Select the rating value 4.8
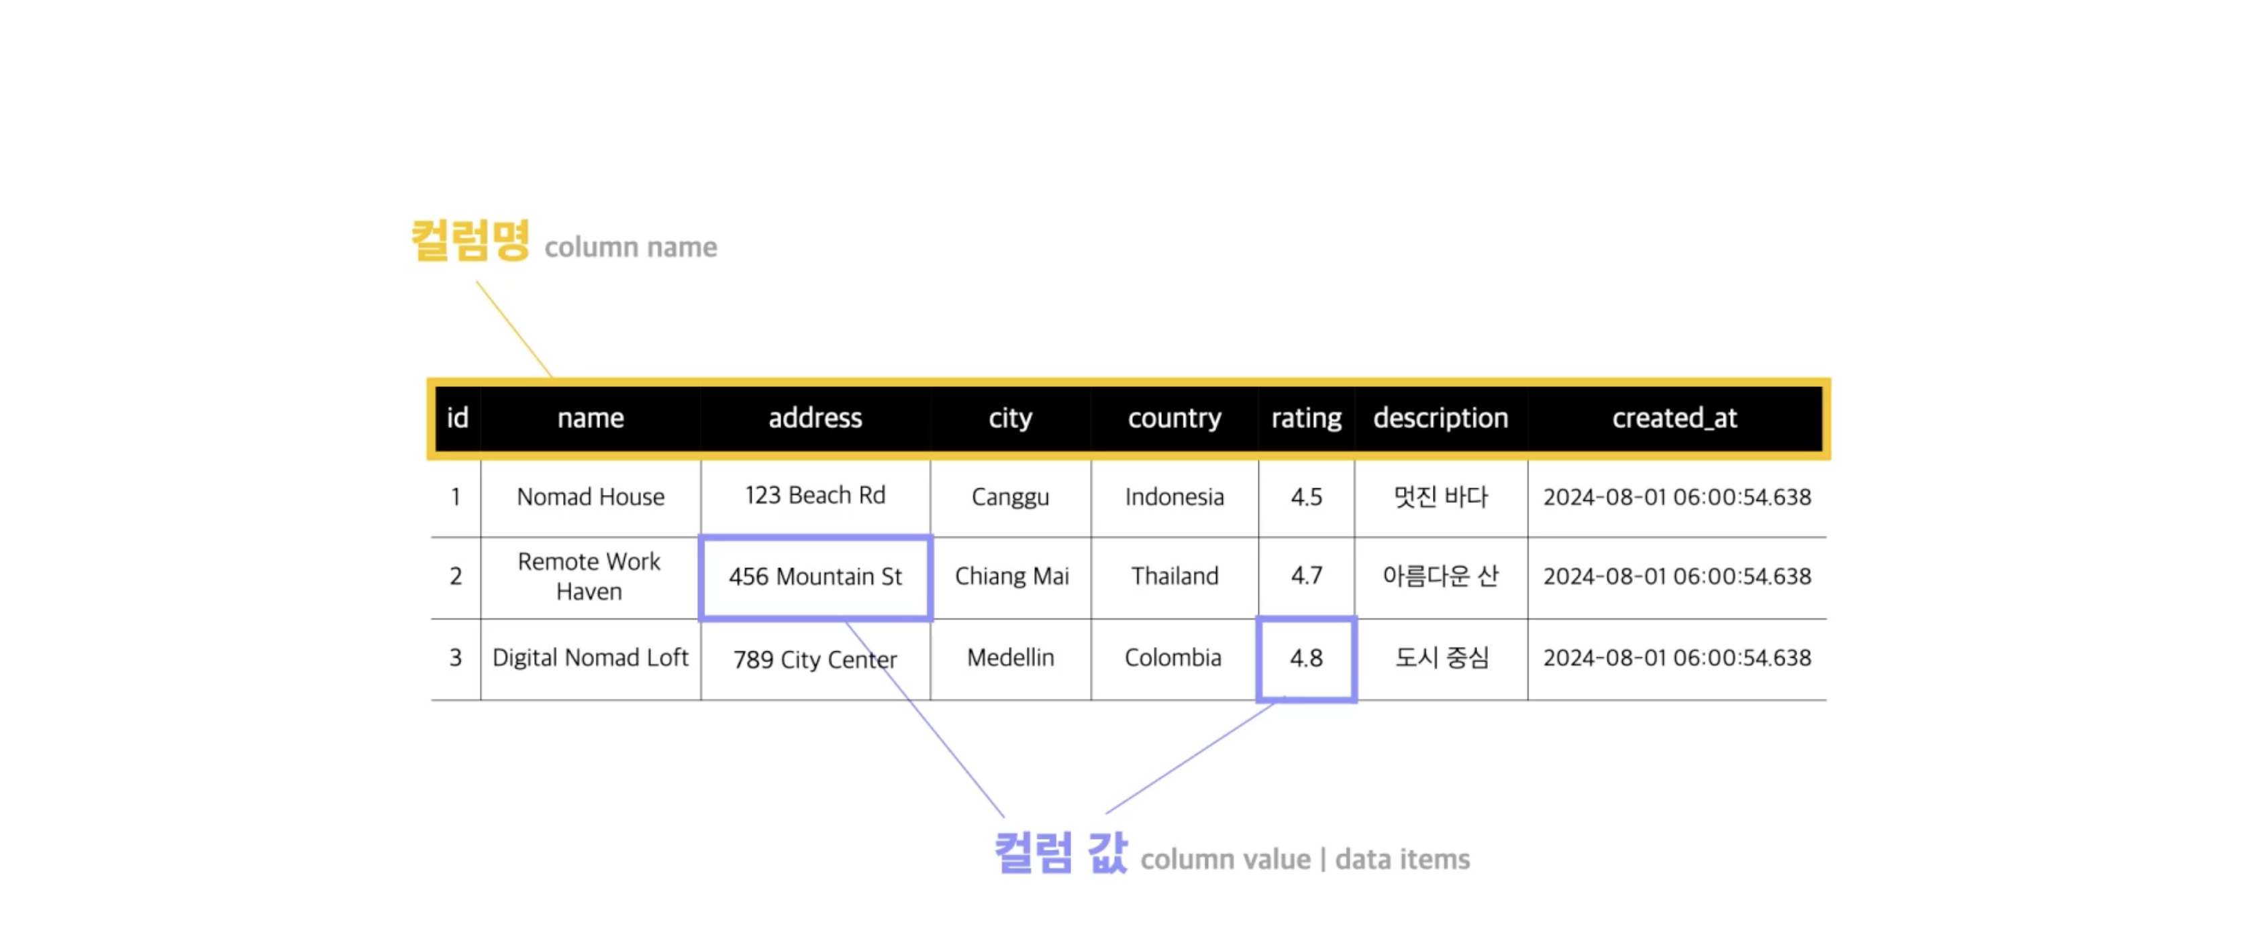This screenshot has width=2251, height=947. [x=1307, y=659]
